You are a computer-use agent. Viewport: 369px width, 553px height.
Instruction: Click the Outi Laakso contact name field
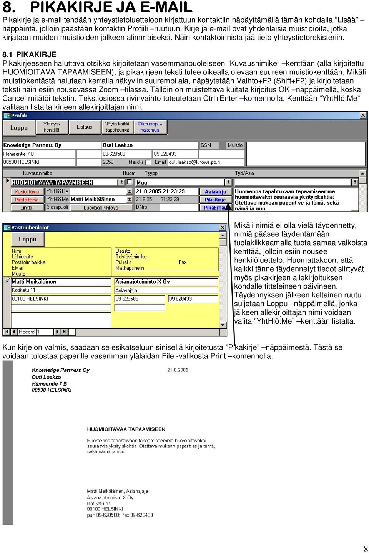(150, 145)
